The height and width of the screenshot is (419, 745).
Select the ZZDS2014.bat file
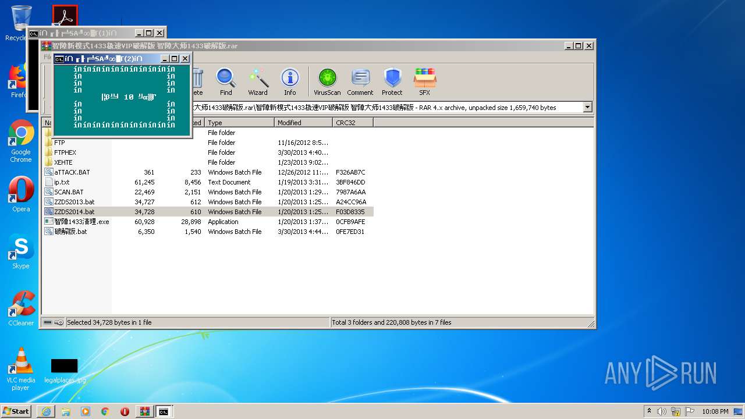tap(208, 212)
